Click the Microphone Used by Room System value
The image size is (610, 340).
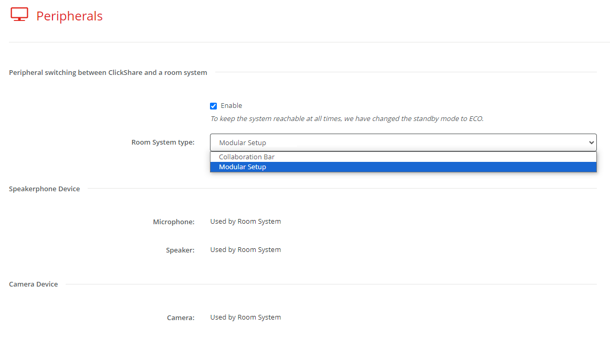pyautogui.click(x=245, y=222)
